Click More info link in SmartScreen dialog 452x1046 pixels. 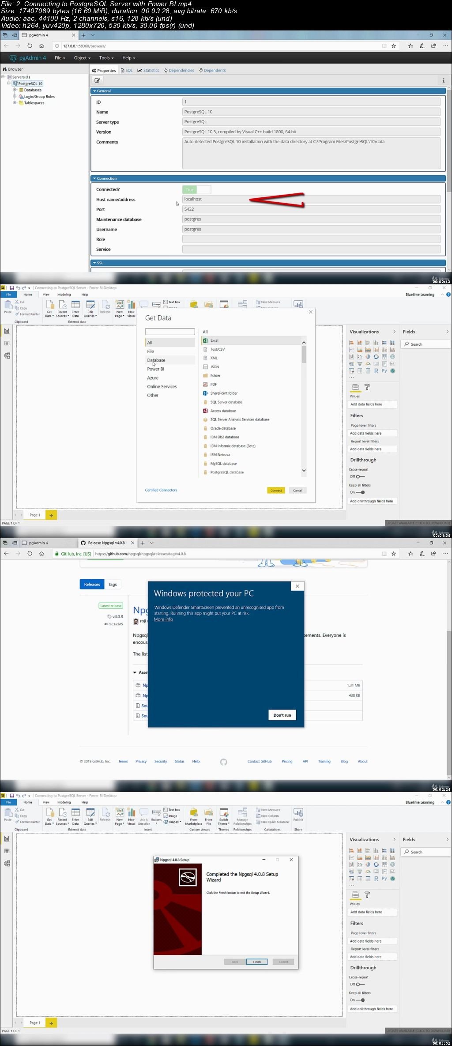[163, 619]
